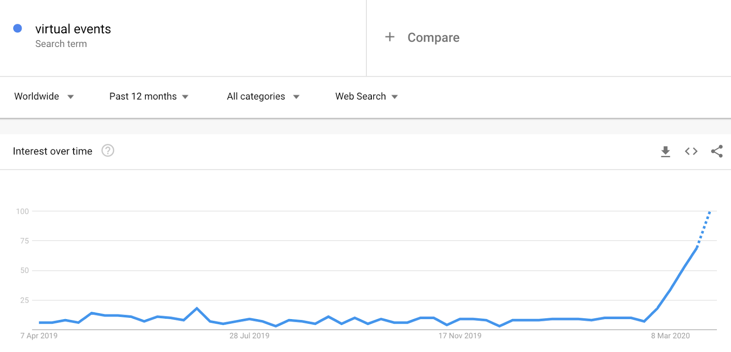Share the Interest over time chart
731x352 pixels.
[717, 151]
